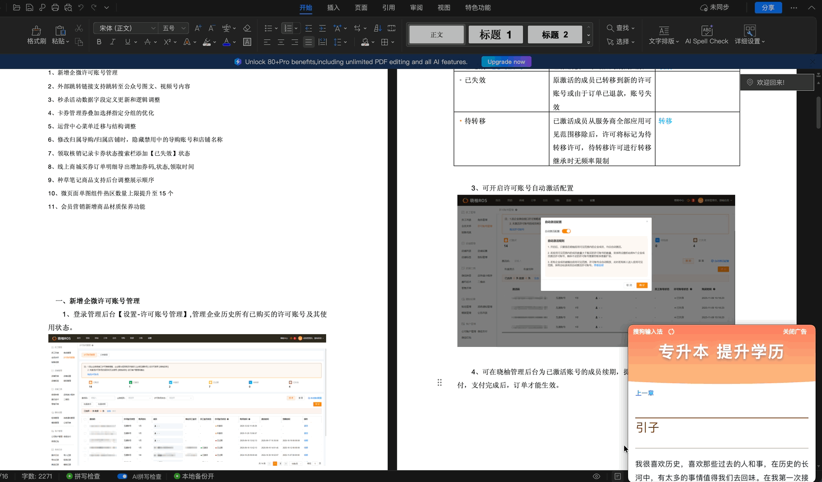Click the 查找 (Find) magnifier icon
Viewport: 822px width, 482px height.
tap(611, 28)
